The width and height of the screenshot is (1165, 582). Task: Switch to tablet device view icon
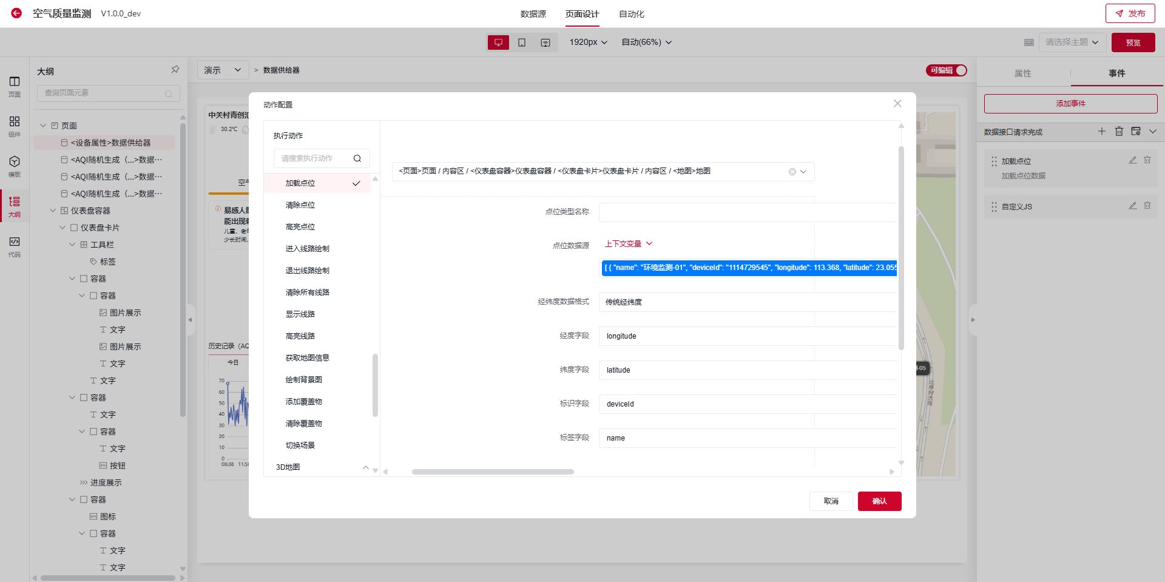522,42
